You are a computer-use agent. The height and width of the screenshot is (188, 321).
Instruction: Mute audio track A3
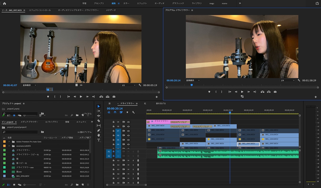pyautogui.click(x=128, y=160)
